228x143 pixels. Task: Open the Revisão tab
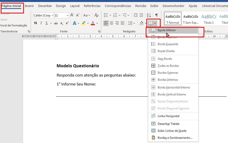pos(141,6)
